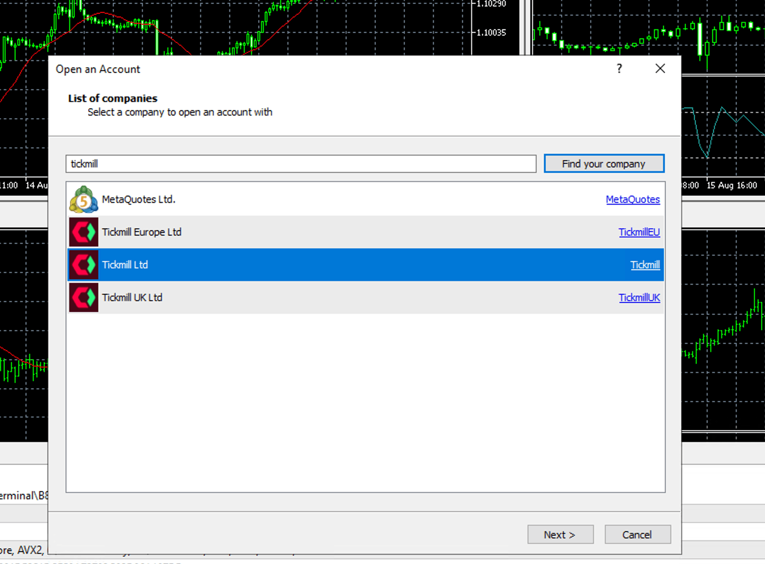The width and height of the screenshot is (765, 564).
Task: Select the MetaQuotes Ltd. row
Action: [366, 199]
